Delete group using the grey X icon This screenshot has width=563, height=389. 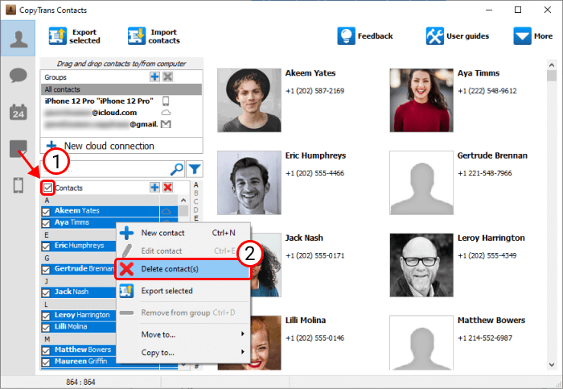(x=167, y=77)
